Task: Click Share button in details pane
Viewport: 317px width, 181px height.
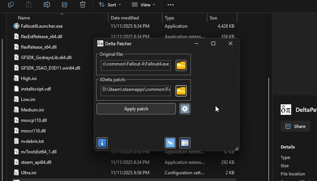Action: [x=295, y=126]
